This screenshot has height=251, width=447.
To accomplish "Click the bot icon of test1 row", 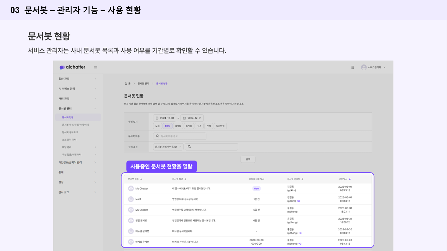I will coord(131,199).
